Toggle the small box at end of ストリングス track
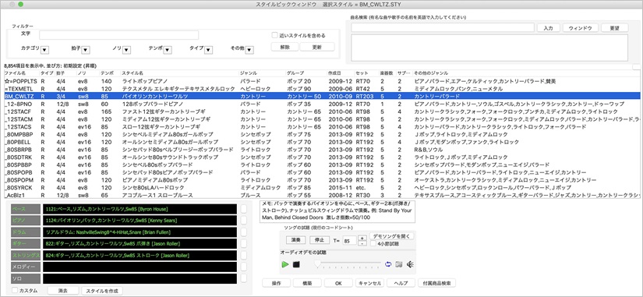Screen dimensions: 643x297 [244, 255]
